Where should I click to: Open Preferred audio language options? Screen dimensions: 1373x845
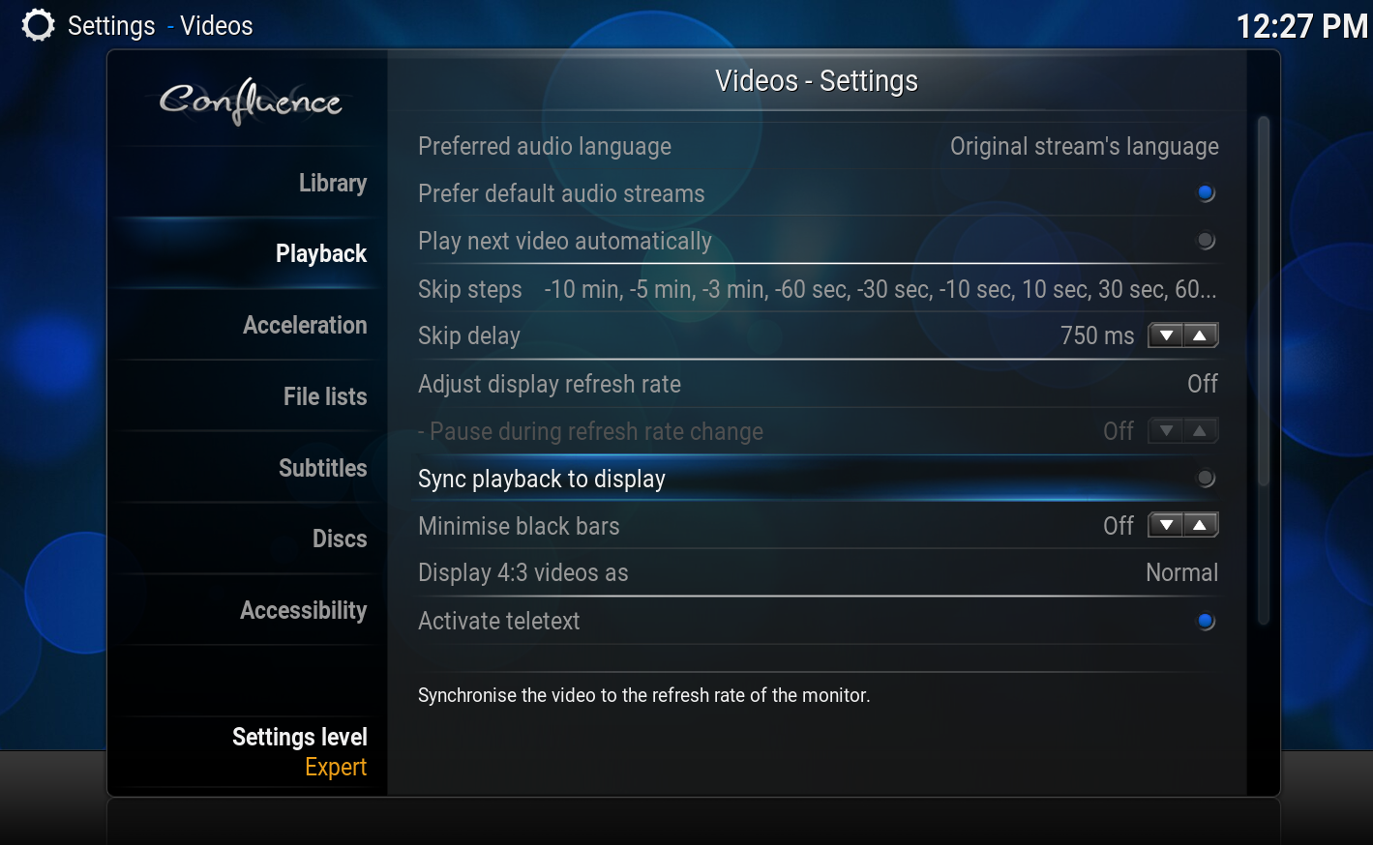click(x=818, y=146)
